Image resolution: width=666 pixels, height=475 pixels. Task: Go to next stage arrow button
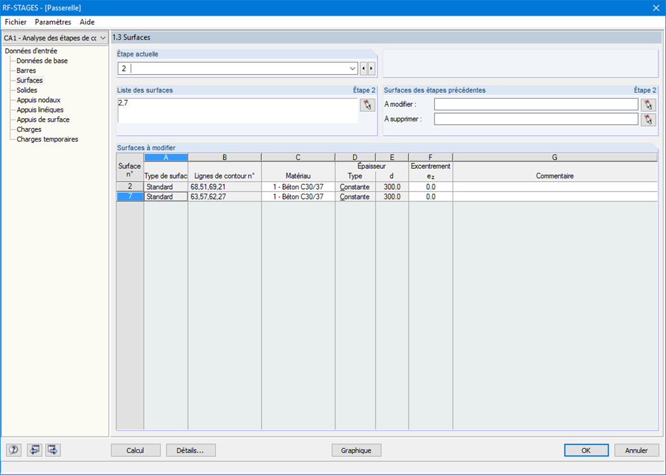(x=371, y=68)
